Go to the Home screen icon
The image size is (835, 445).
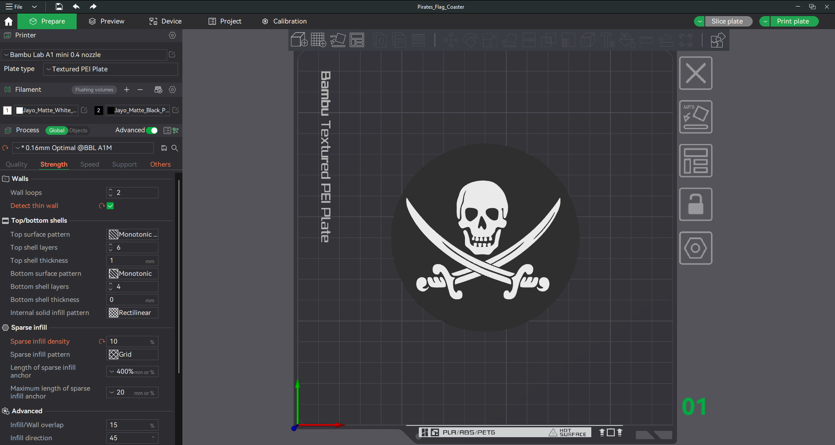tap(8, 21)
